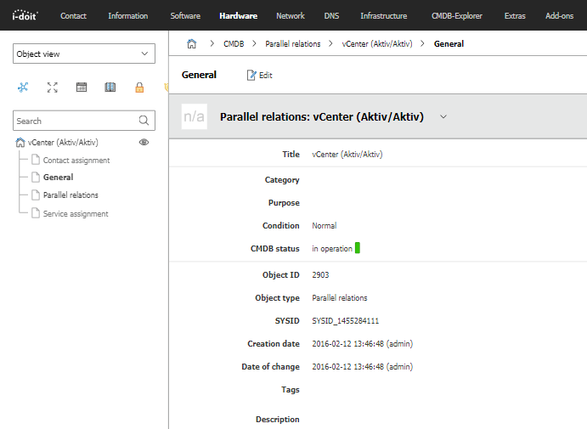Click the General page heading
The image size is (587, 429).
pyautogui.click(x=199, y=75)
